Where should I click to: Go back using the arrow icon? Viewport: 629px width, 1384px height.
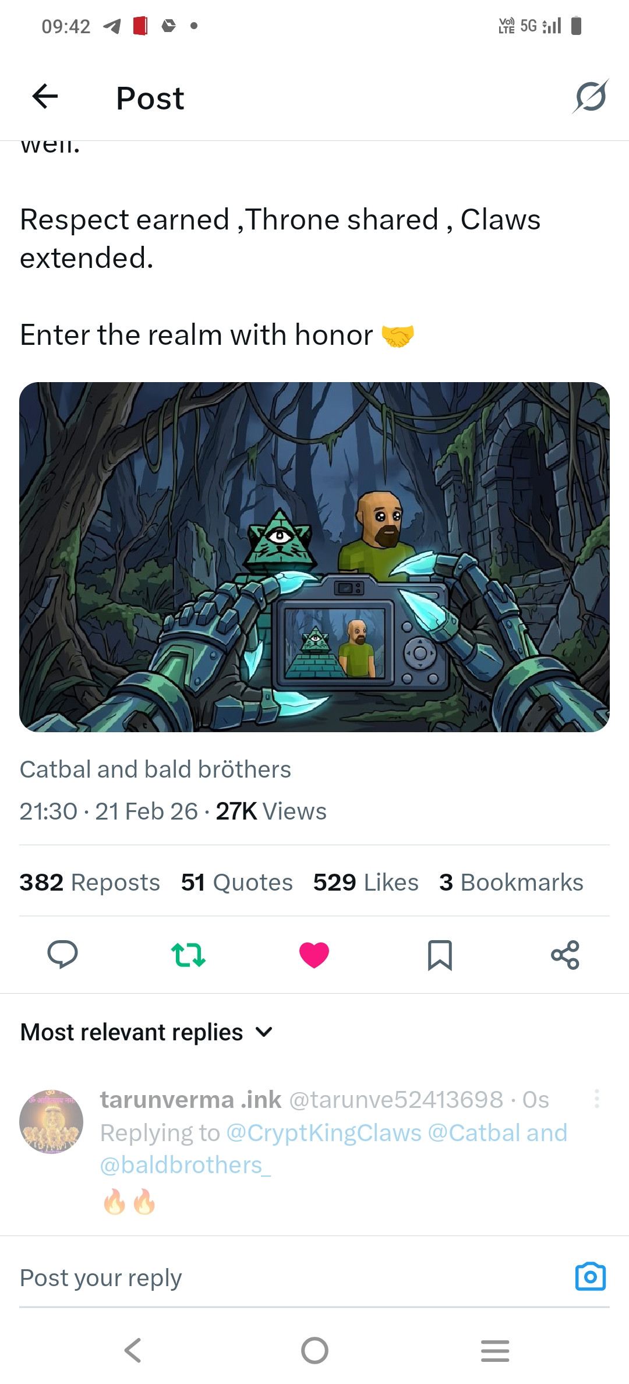coord(45,97)
